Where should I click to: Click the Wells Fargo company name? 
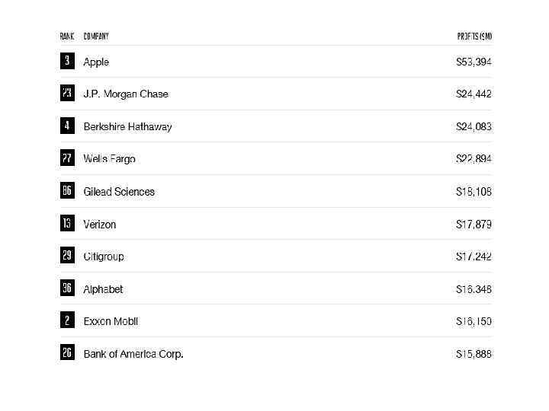pos(109,159)
